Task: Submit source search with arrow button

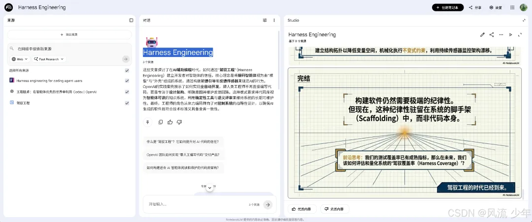Action: tap(126, 59)
